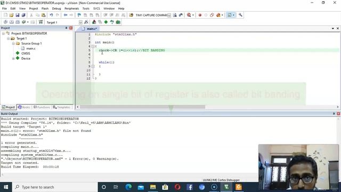Click the Pack Installer icon
Screen dimensions: 341x192
[x=118, y=22]
